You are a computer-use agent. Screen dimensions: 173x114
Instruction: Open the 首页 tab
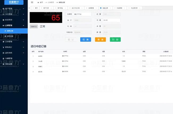pos(35,8)
